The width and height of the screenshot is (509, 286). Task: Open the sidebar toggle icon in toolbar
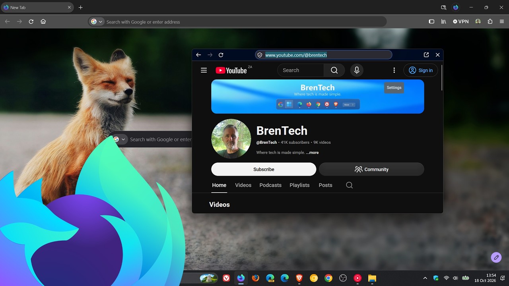[x=431, y=21]
